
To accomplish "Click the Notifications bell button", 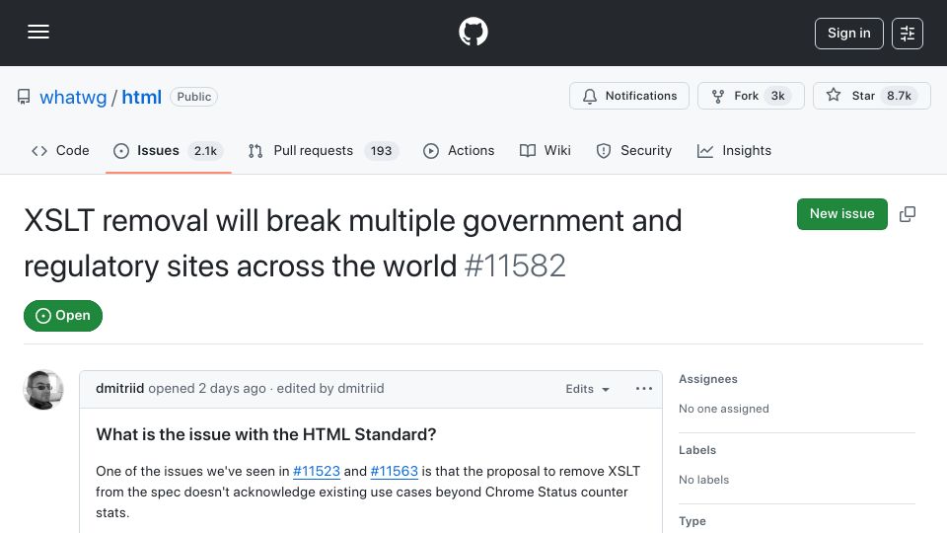I will (x=628, y=96).
